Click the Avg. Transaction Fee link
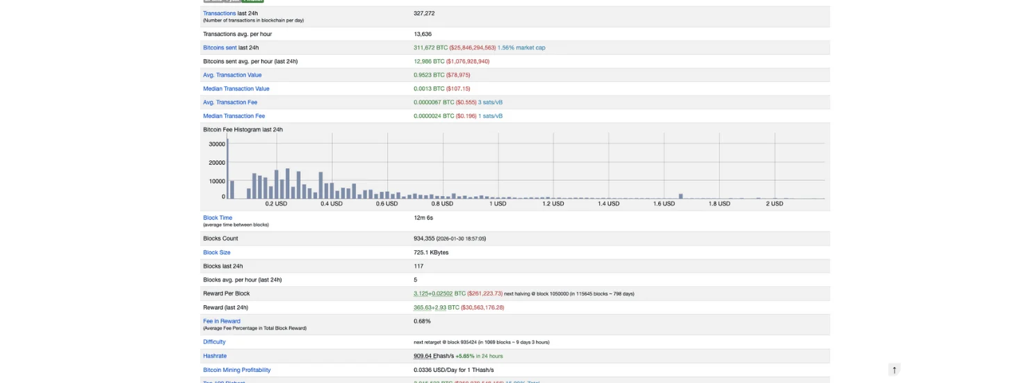Screen dimensions: 1035x383 229,102
